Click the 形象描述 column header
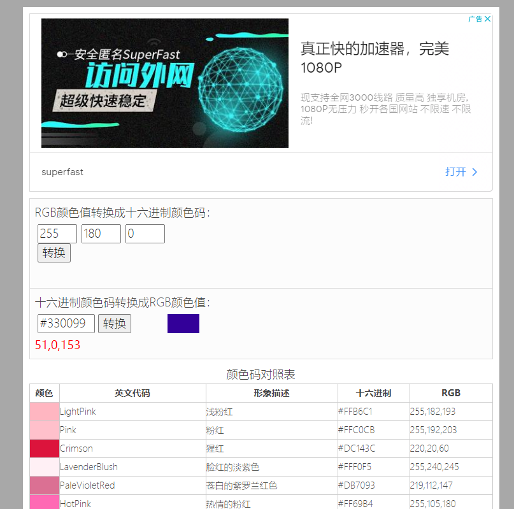Image resolution: width=514 pixels, height=509 pixels. 271,393
